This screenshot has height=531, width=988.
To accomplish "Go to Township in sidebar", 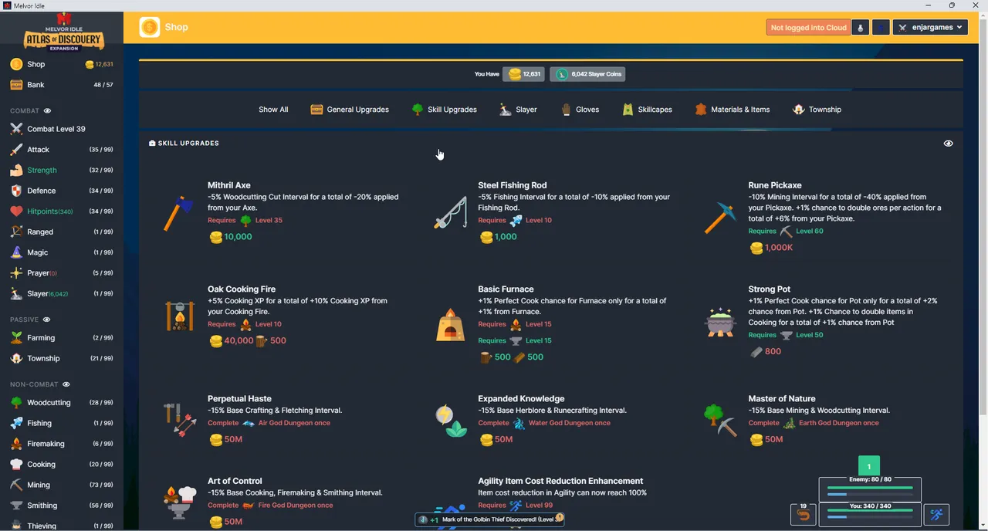I will (x=62, y=358).
